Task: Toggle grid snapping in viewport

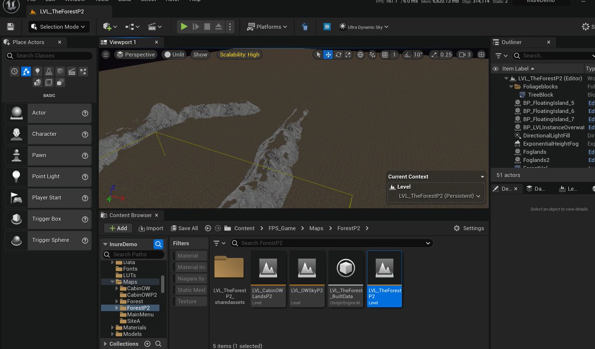Action: [x=384, y=55]
